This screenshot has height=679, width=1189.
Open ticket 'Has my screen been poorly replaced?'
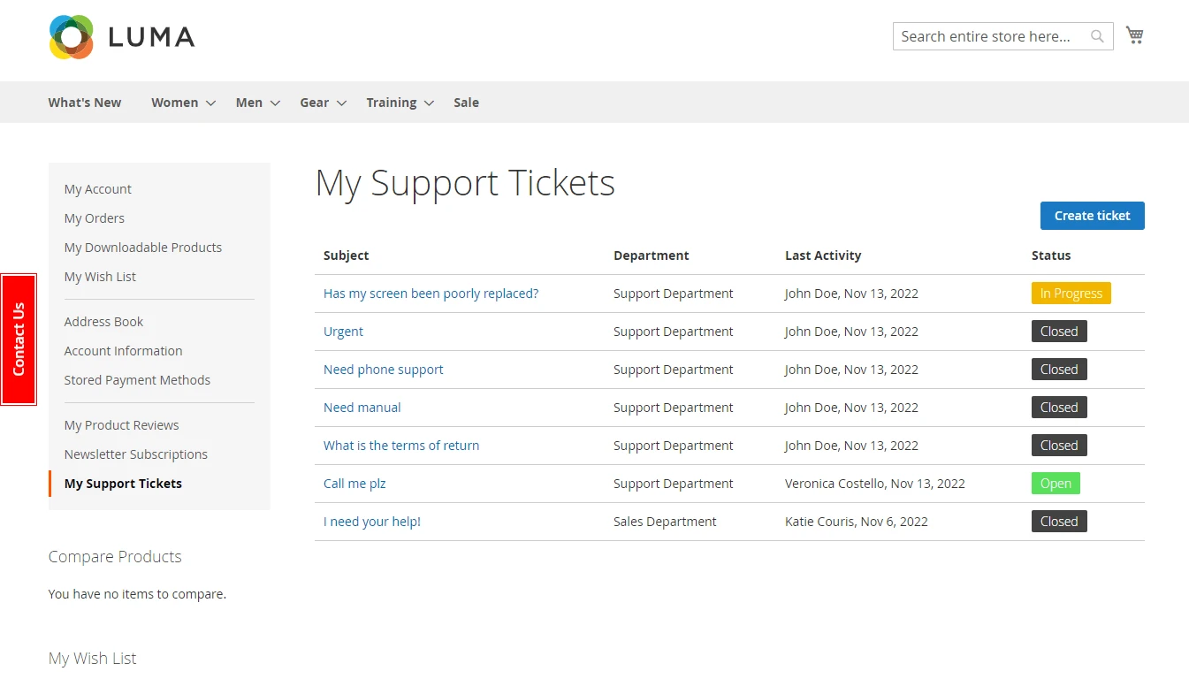[x=431, y=294]
